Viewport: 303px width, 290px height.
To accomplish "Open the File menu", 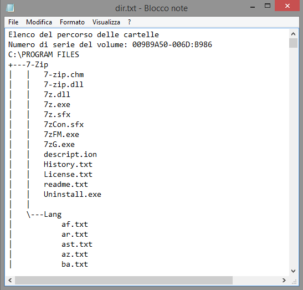I will 13,22.
